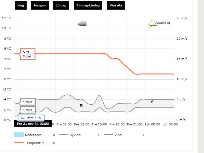Show the Söndag-Lördag forecast range
This screenshot has height=153, width=204.
88,5
